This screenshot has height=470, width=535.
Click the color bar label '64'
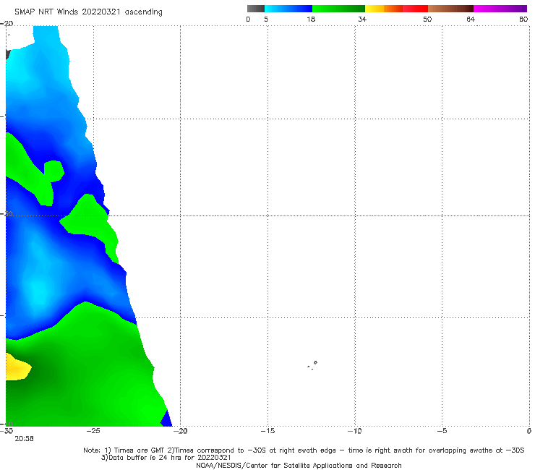(471, 19)
